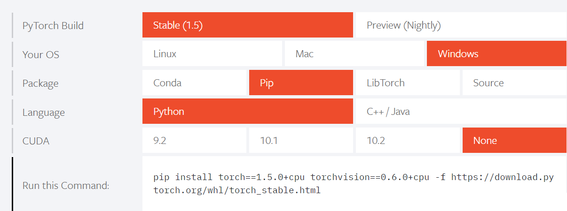Choose Conda as the package manager
Screen dimensions: 567x211
point(194,83)
